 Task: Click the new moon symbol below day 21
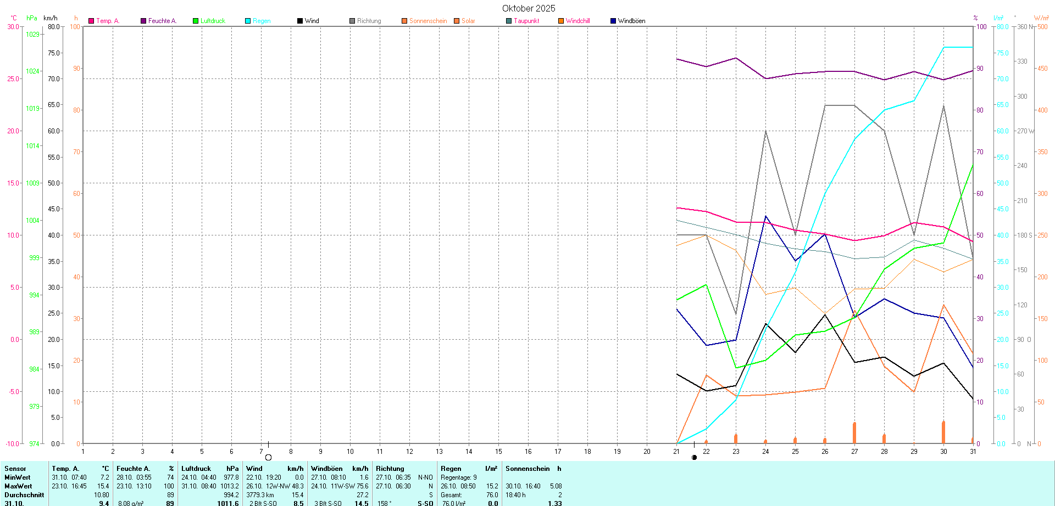pos(694,457)
